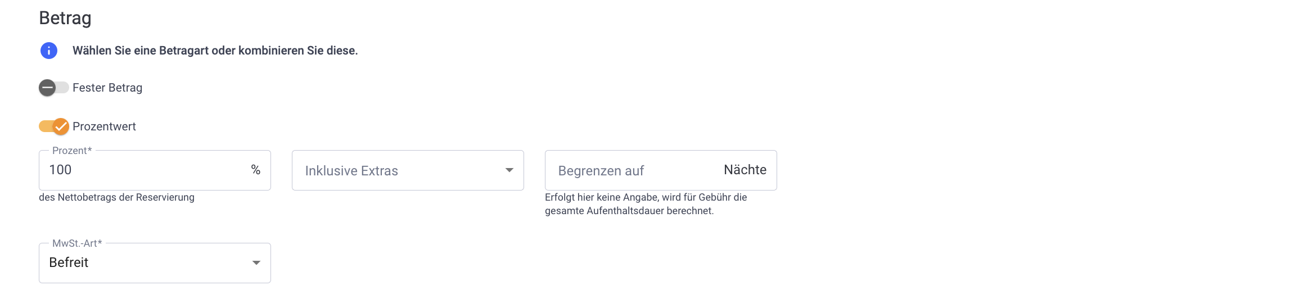Click the Aufenthaltsdauer helper text

646,204
